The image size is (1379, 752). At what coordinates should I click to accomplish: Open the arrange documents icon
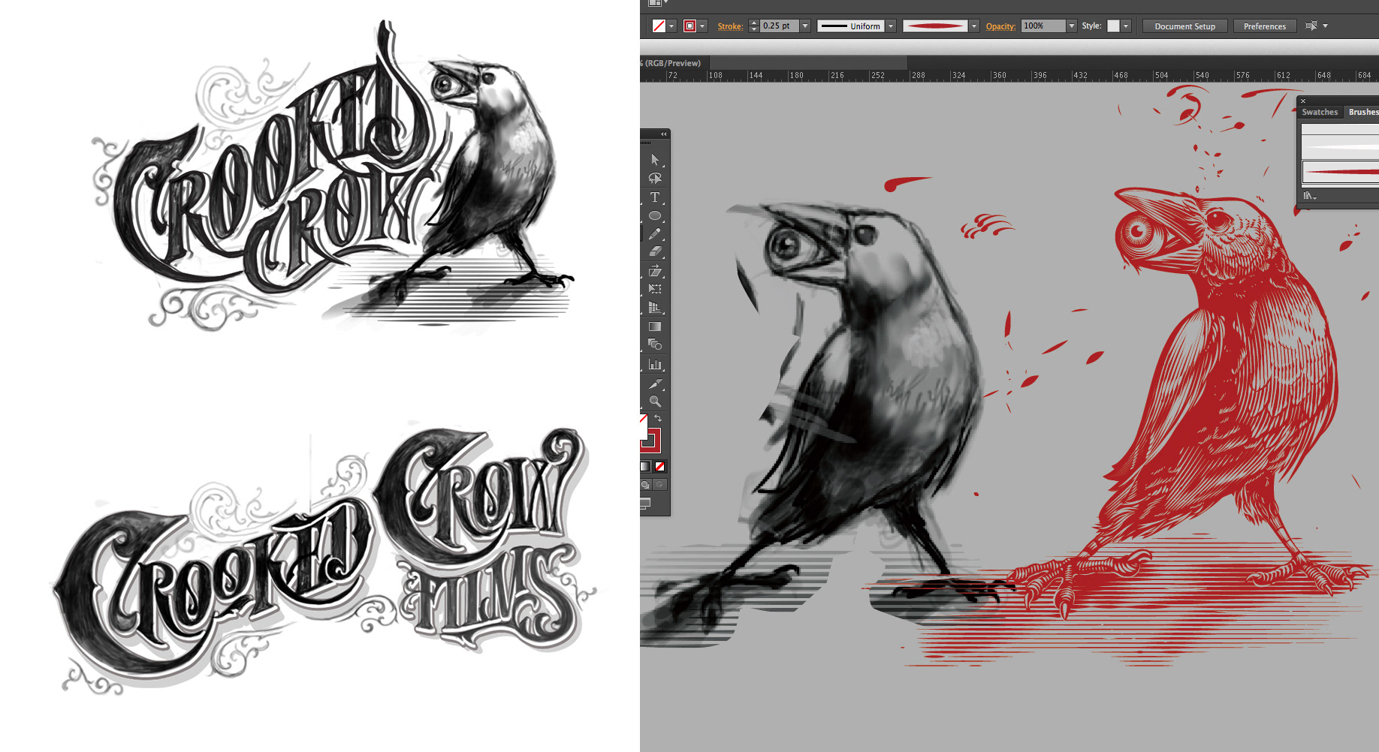coord(654,2)
